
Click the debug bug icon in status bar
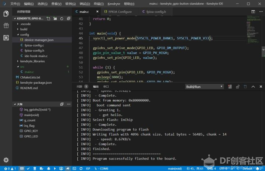tap(49, 168)
